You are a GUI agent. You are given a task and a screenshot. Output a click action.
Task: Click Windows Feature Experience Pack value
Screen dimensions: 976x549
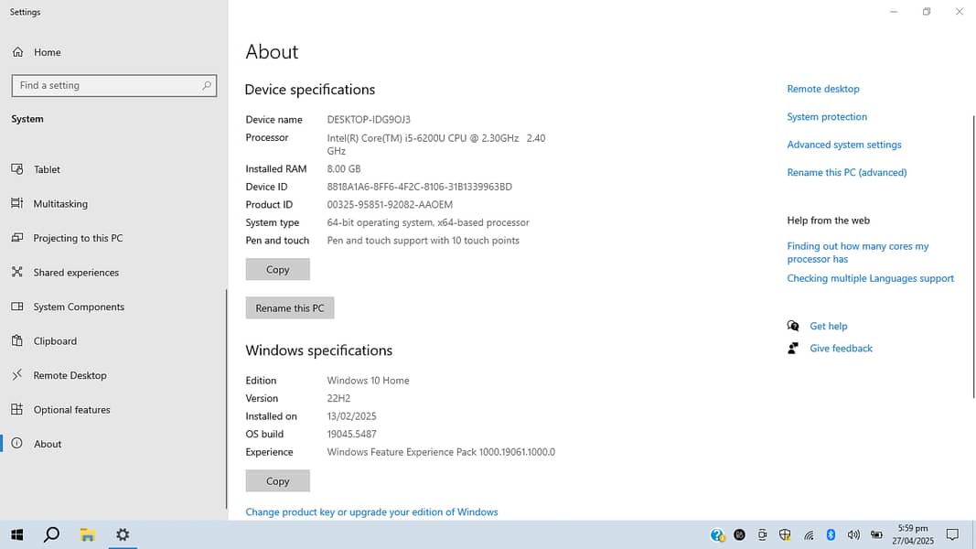441,452
